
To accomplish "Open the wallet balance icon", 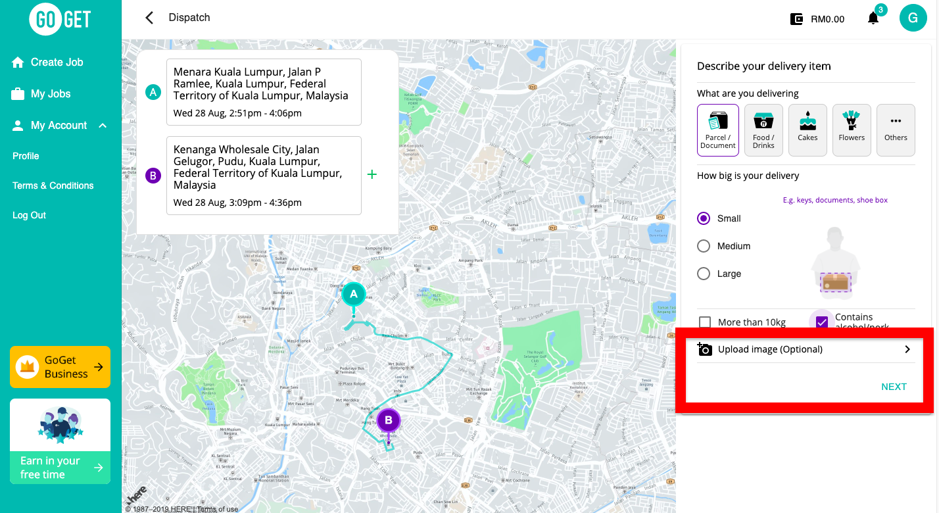I will point(796,19).
